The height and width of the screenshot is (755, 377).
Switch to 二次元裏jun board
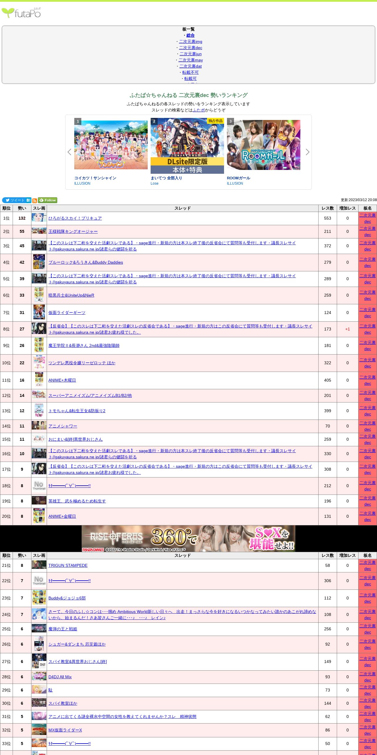[x=191, y=54]
